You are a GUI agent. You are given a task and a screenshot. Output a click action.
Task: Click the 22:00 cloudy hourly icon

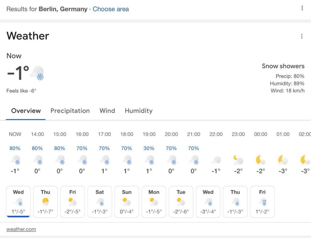(216, 160)
